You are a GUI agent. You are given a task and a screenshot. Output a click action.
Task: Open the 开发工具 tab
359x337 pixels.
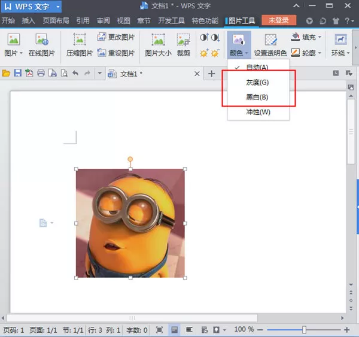(171, 20)
